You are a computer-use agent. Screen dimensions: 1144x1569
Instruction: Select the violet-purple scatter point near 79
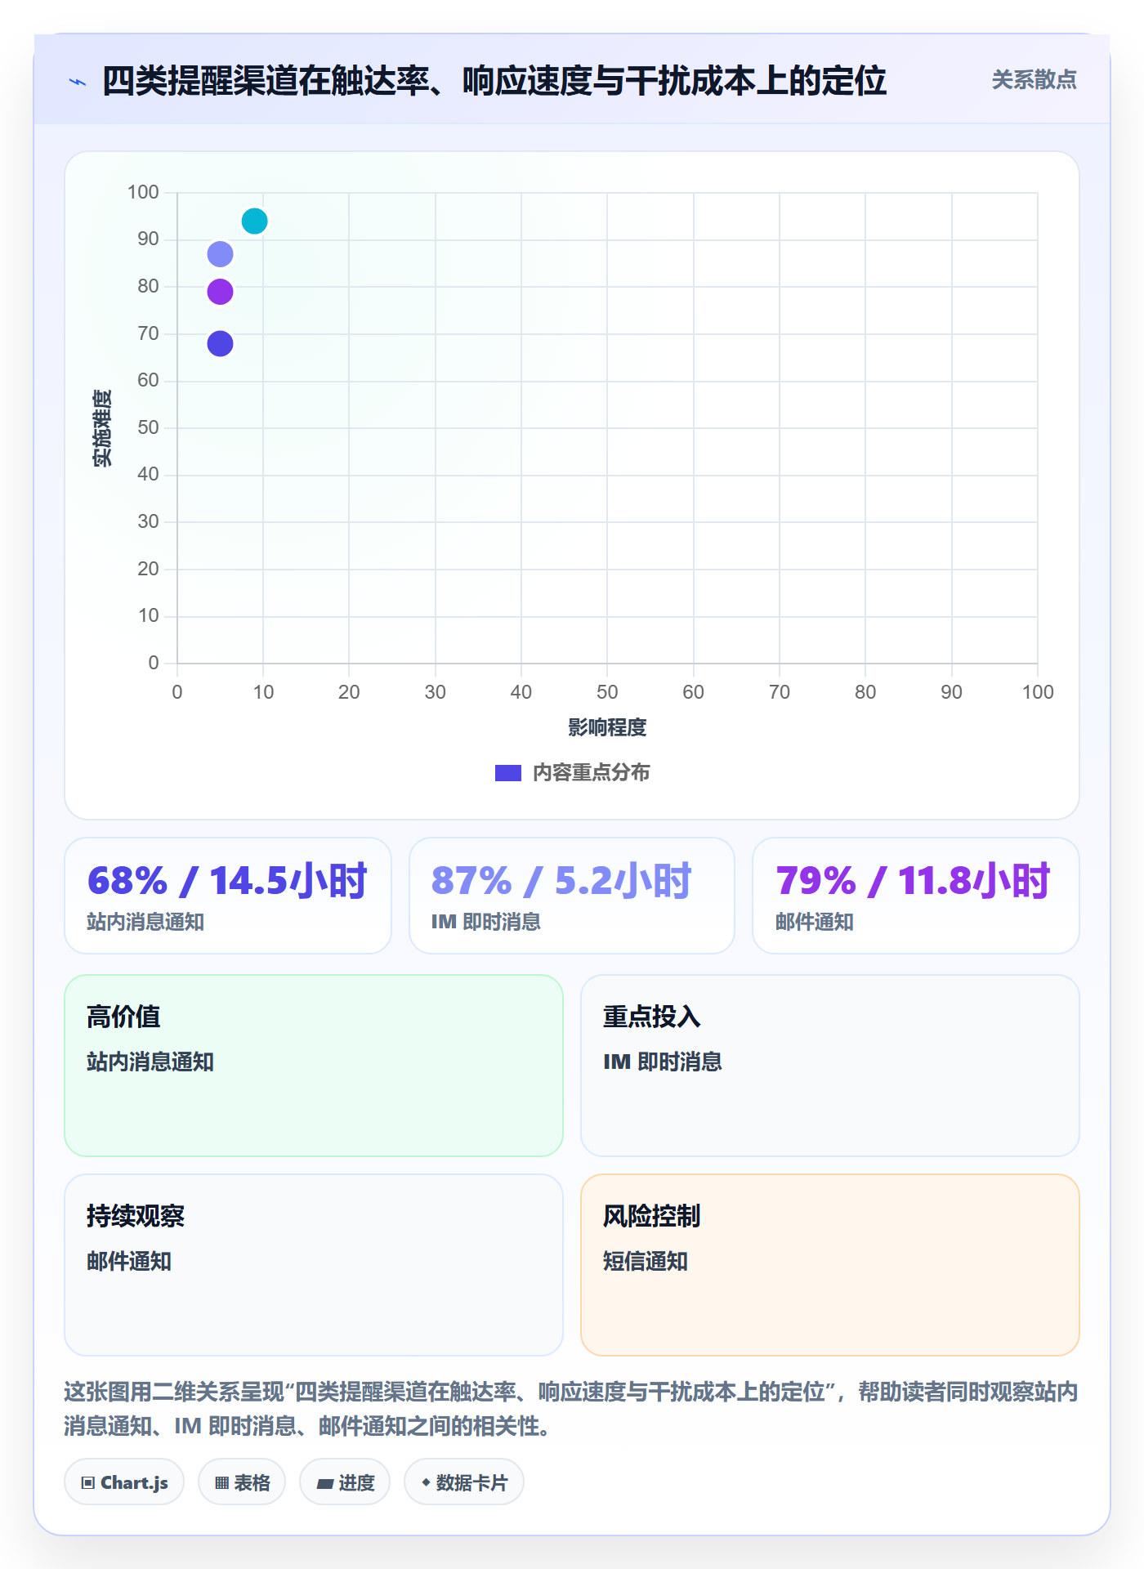(220, 292)
